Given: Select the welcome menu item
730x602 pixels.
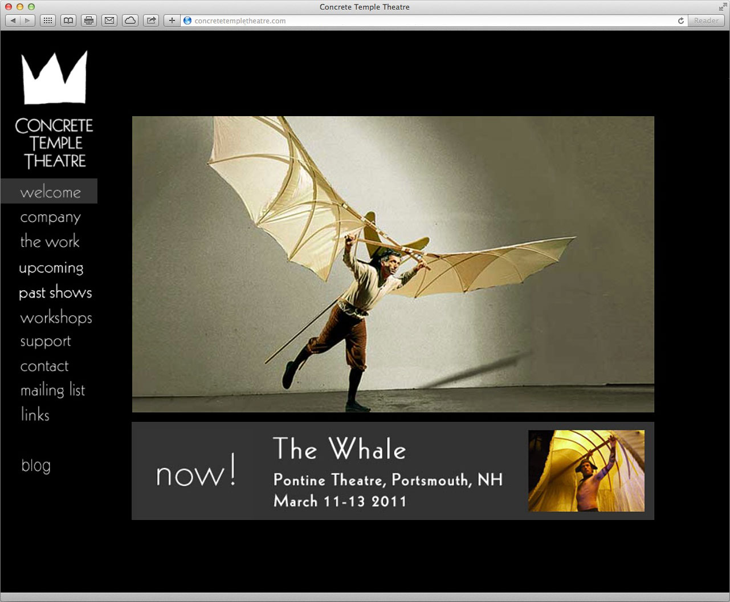Looking at the screenshot, I should 50,192.
